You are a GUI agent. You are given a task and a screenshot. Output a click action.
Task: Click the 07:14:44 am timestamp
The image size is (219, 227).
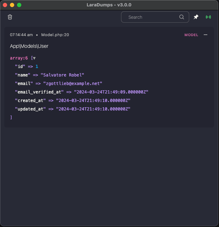click(x=21, y=35)
